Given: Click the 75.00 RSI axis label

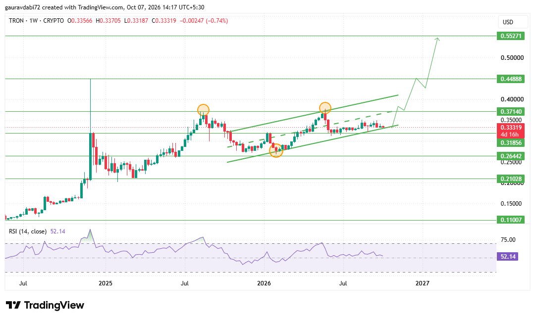Looking at the screenshot, I should tap(508, 240).
